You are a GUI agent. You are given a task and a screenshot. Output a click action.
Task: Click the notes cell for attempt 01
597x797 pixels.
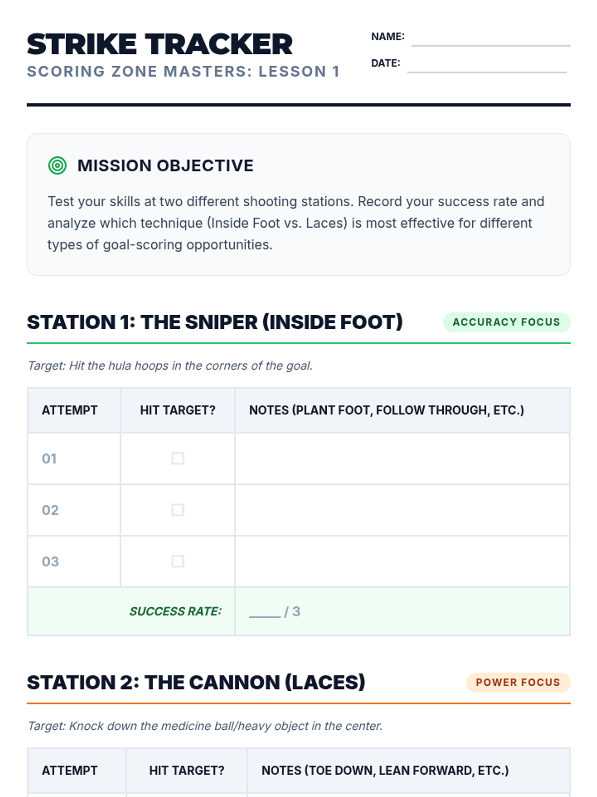tap(402, 458)
